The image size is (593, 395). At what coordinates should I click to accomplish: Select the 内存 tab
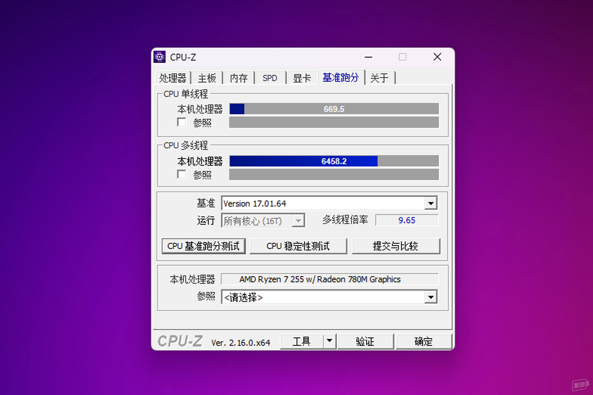pyautogui.click(x=239, y=78)
